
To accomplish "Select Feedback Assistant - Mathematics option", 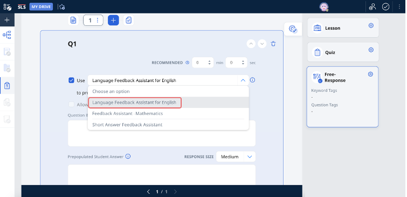I will (168, 113).
